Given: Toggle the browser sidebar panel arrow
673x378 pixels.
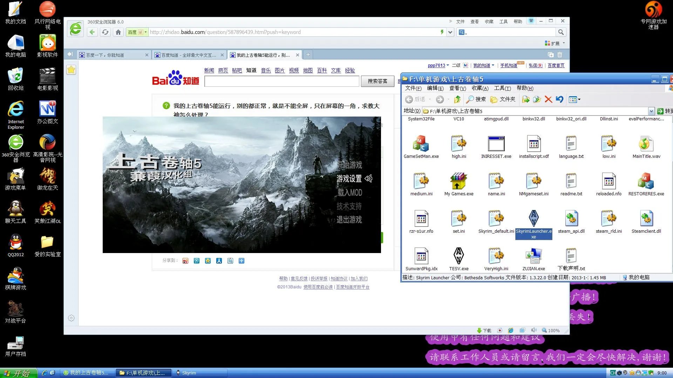Looking at the screenshot, I should (70, 54).
